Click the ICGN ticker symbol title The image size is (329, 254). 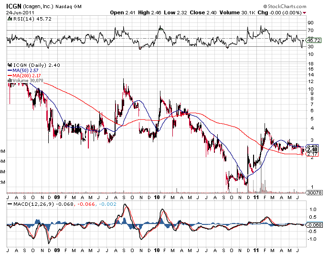pos(14,6)
